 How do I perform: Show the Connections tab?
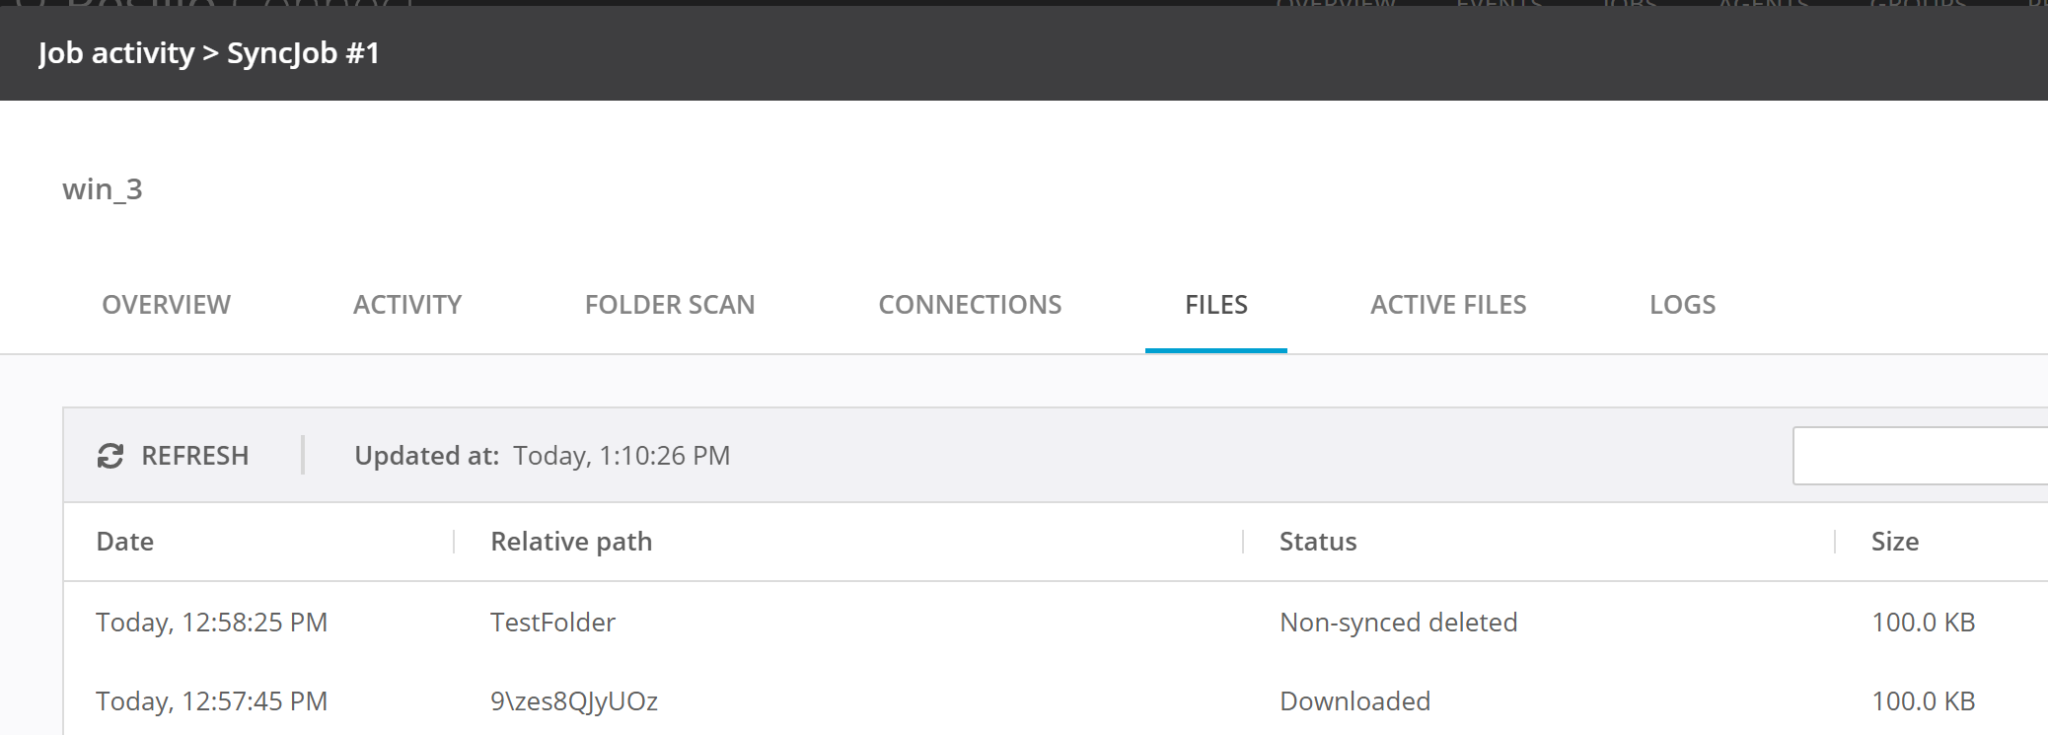[x=970, y=305]
